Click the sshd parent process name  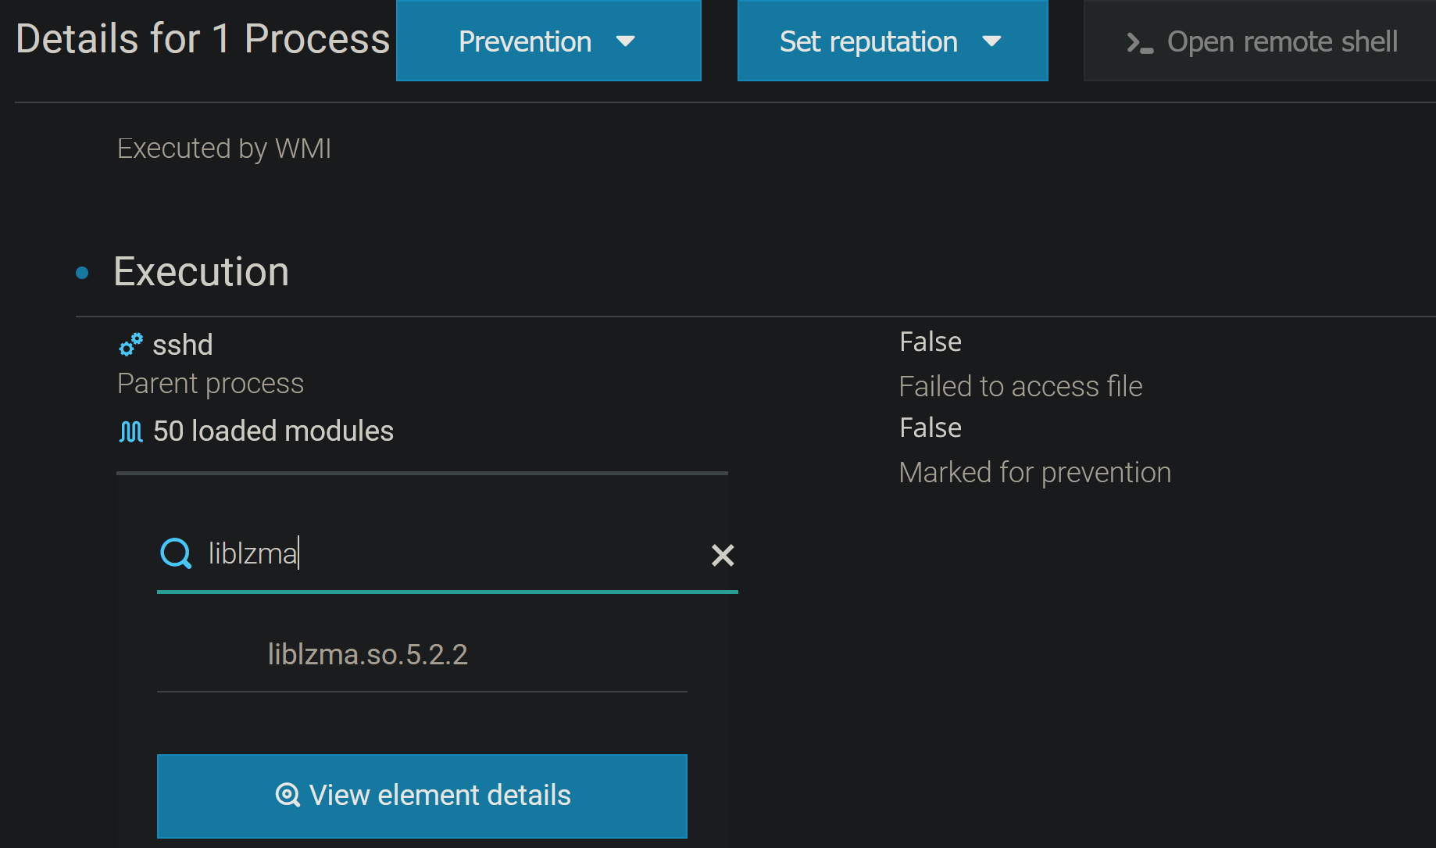tap(183, 344)
